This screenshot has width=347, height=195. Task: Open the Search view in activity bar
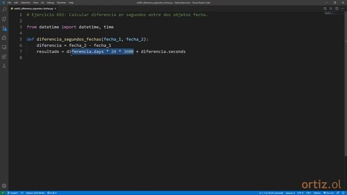tap(4, 10)
